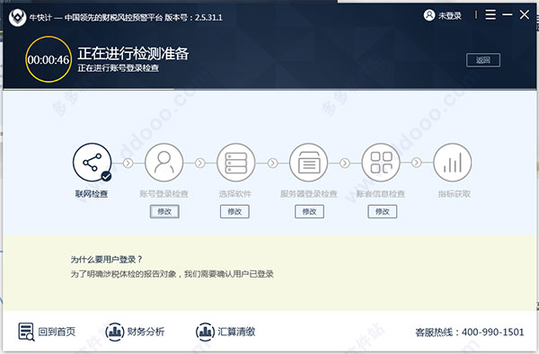This screenshot has width=539, height=354.
Task: Click the 账套信息检查 step label
Action: [x=381, y=194]
